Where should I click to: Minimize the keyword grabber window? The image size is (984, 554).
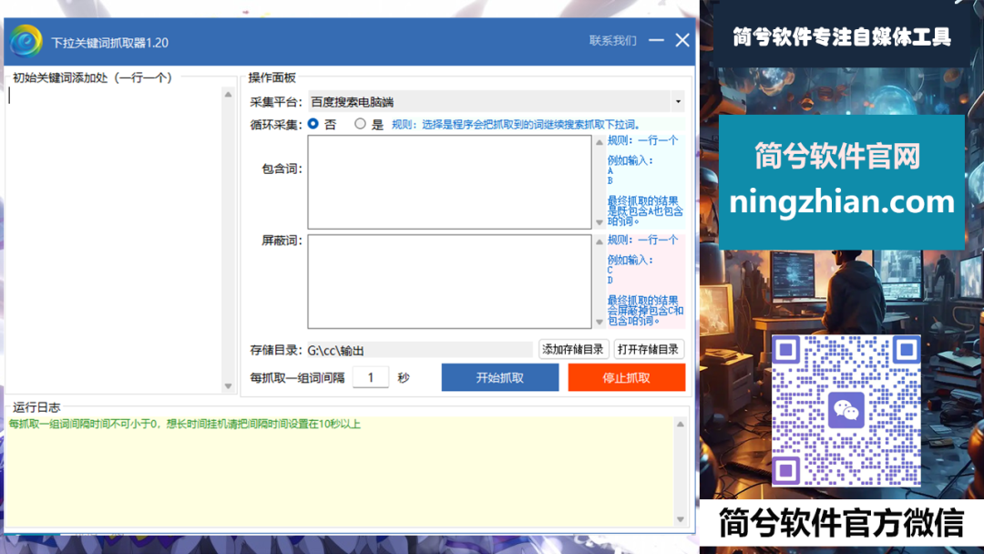[x=656, y=41]
